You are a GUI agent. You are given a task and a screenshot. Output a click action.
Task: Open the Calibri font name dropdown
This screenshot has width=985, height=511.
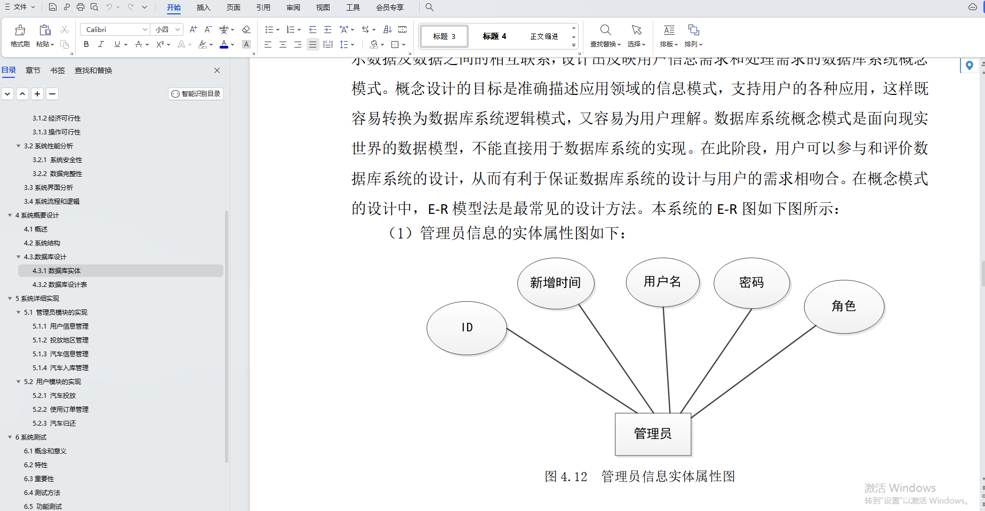145,29
